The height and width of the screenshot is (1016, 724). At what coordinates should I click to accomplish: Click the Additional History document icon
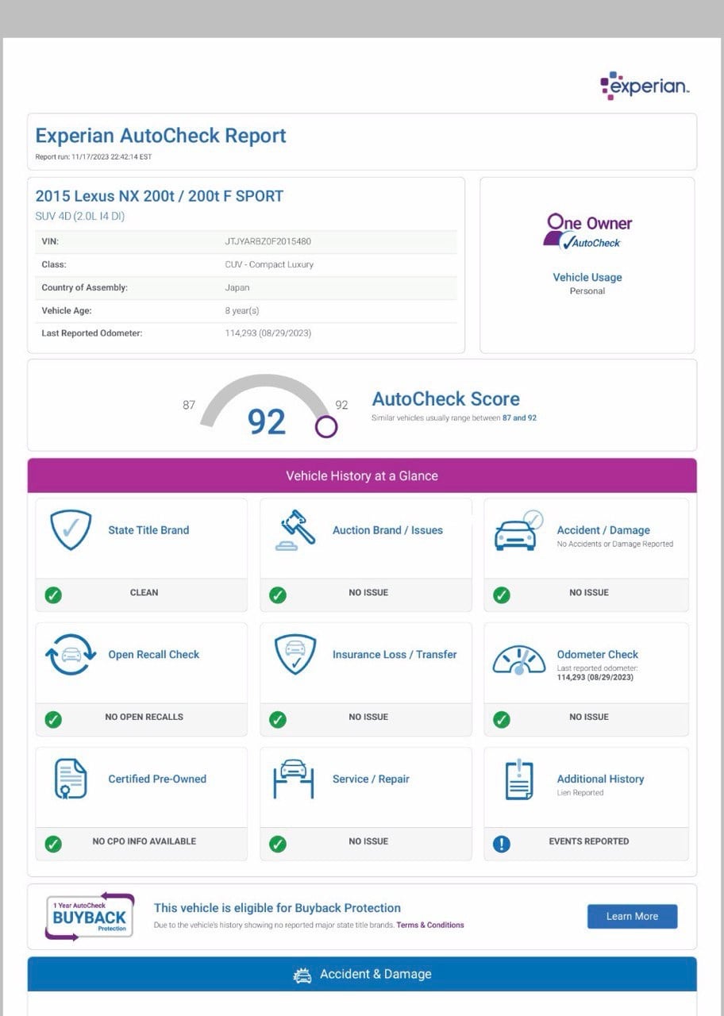(518, 779)
